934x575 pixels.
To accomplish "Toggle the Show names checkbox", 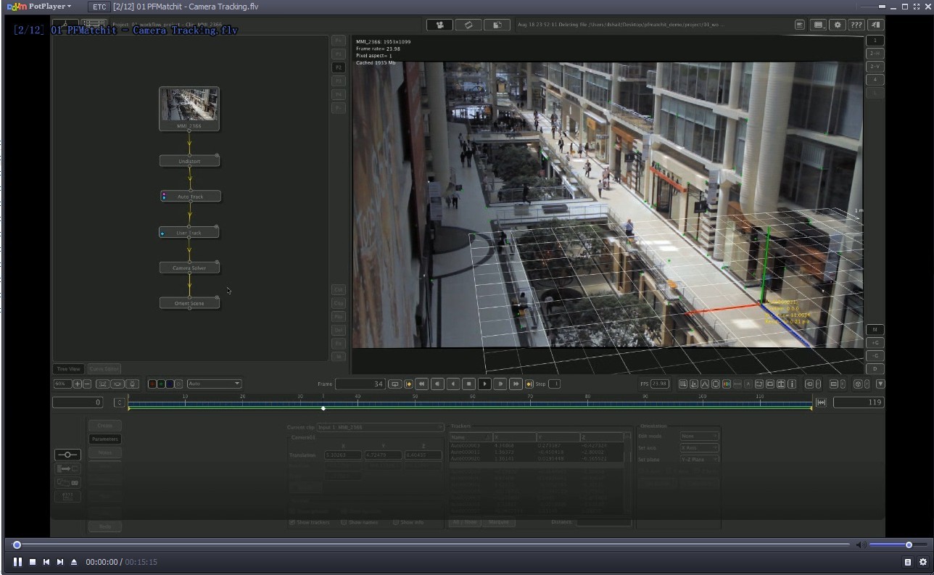I will pos(344,522).
